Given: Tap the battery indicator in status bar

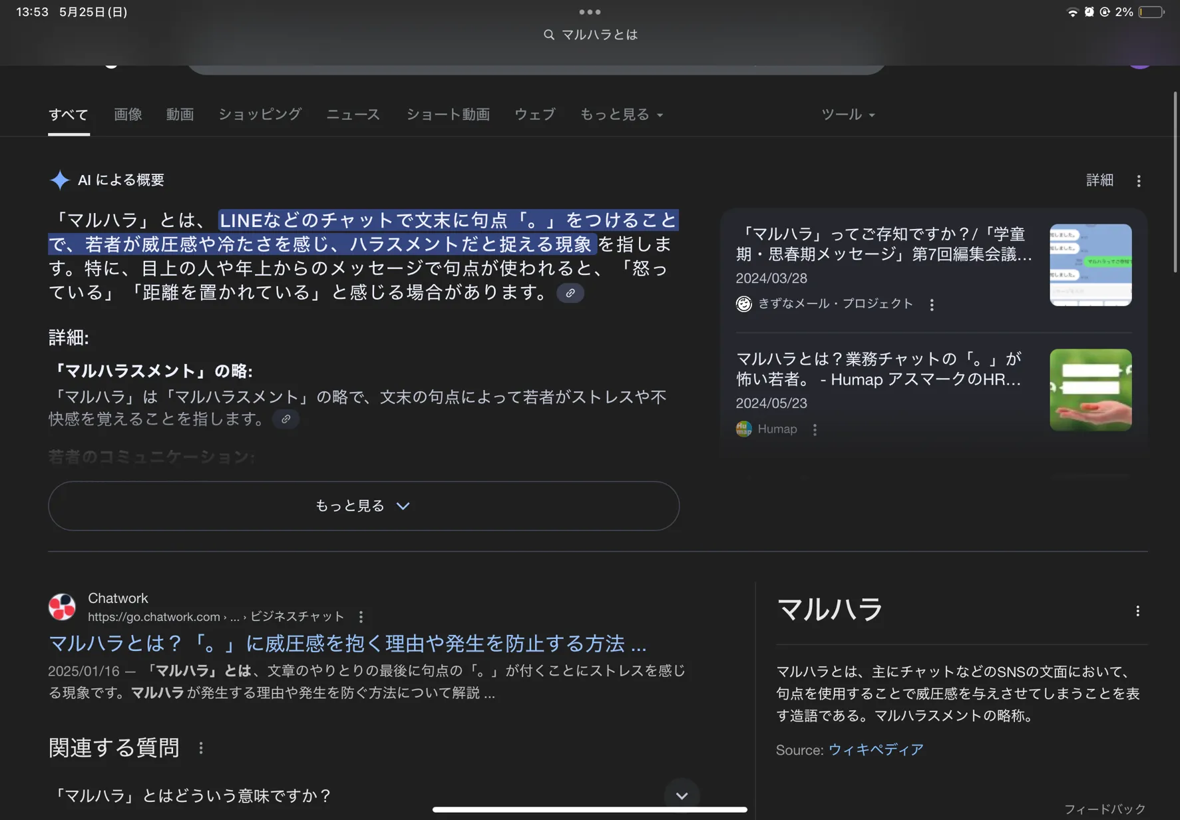Looking at the screenshot, I should click(1151, 12).
